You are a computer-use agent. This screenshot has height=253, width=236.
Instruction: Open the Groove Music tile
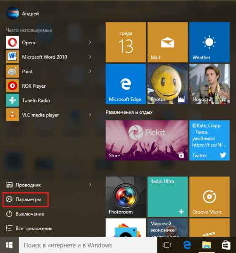[209, 196]
